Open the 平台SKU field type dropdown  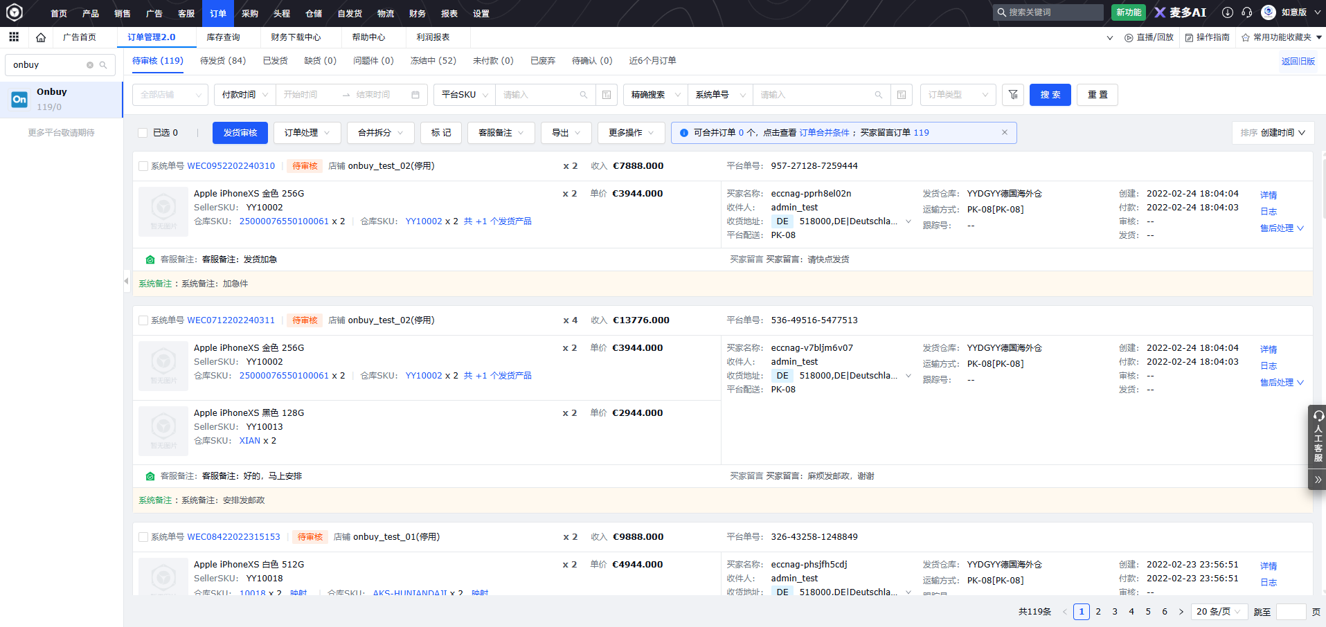[465, 95]
